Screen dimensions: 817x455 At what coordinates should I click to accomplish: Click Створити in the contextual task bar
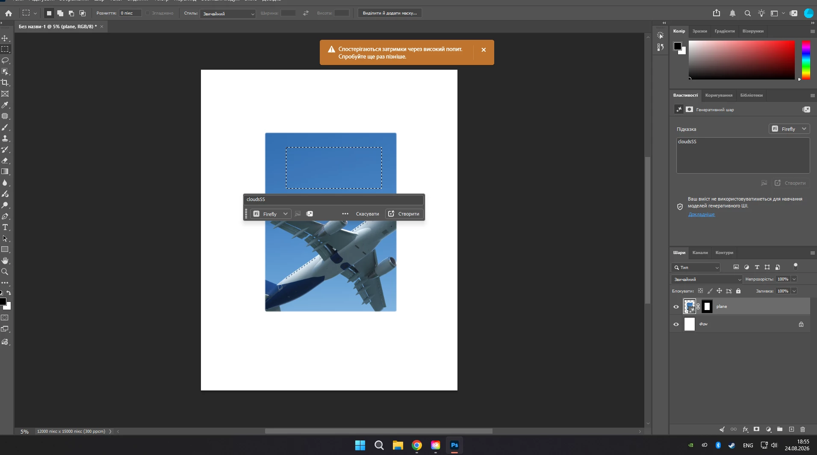[x=404, y=214]
